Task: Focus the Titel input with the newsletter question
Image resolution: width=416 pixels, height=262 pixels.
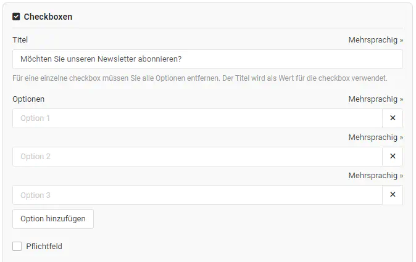Action: pyautogui.click(x=207, y=59)
